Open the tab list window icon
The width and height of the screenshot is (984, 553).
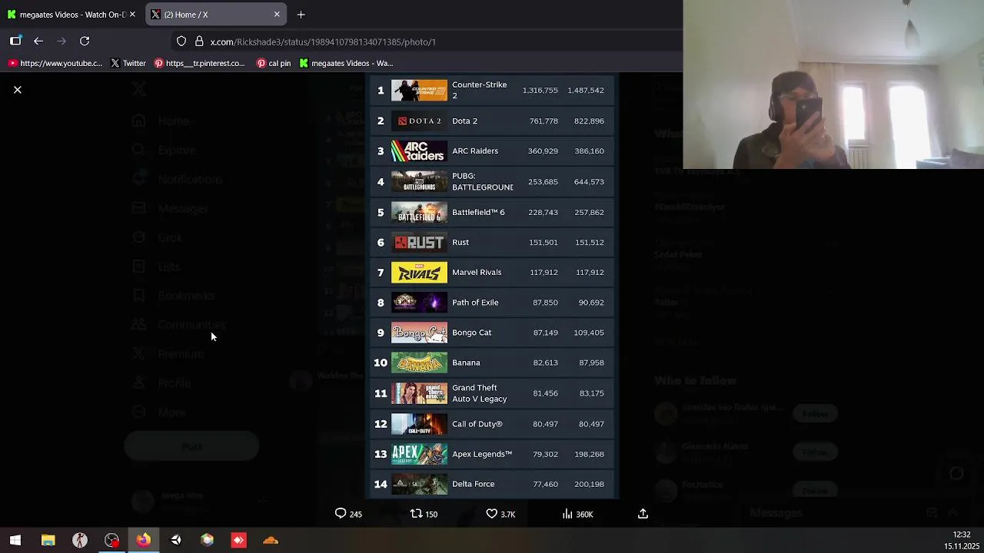tap(15, 41)
